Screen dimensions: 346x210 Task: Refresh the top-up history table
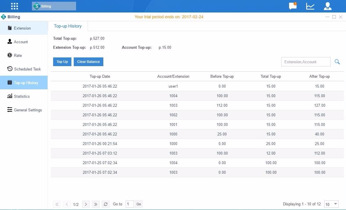pos(106,204)
